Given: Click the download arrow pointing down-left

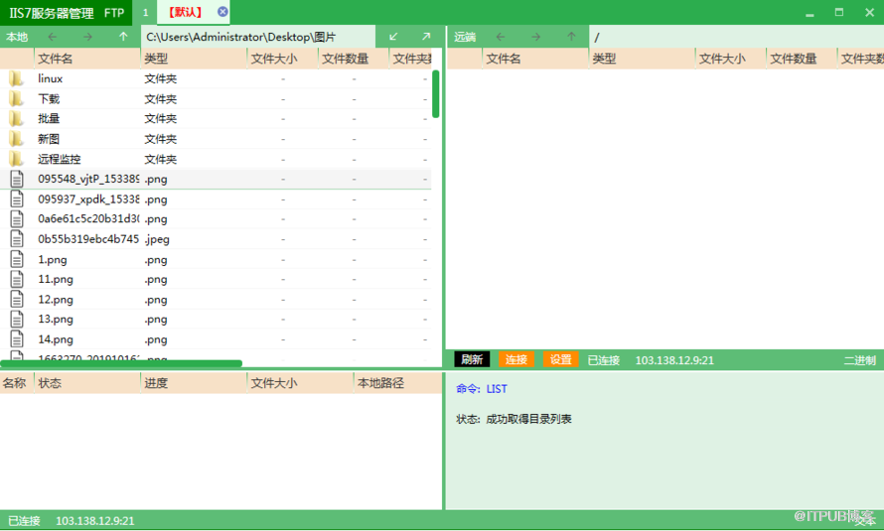Looking at the screenshot, I should [x=393, y=37].
